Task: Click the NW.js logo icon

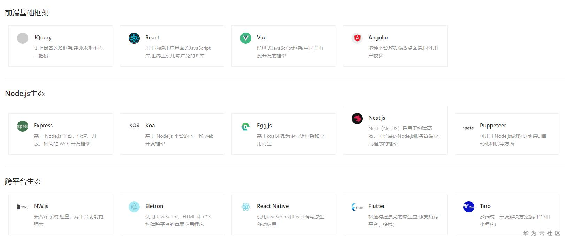Action: pos(23,207)
